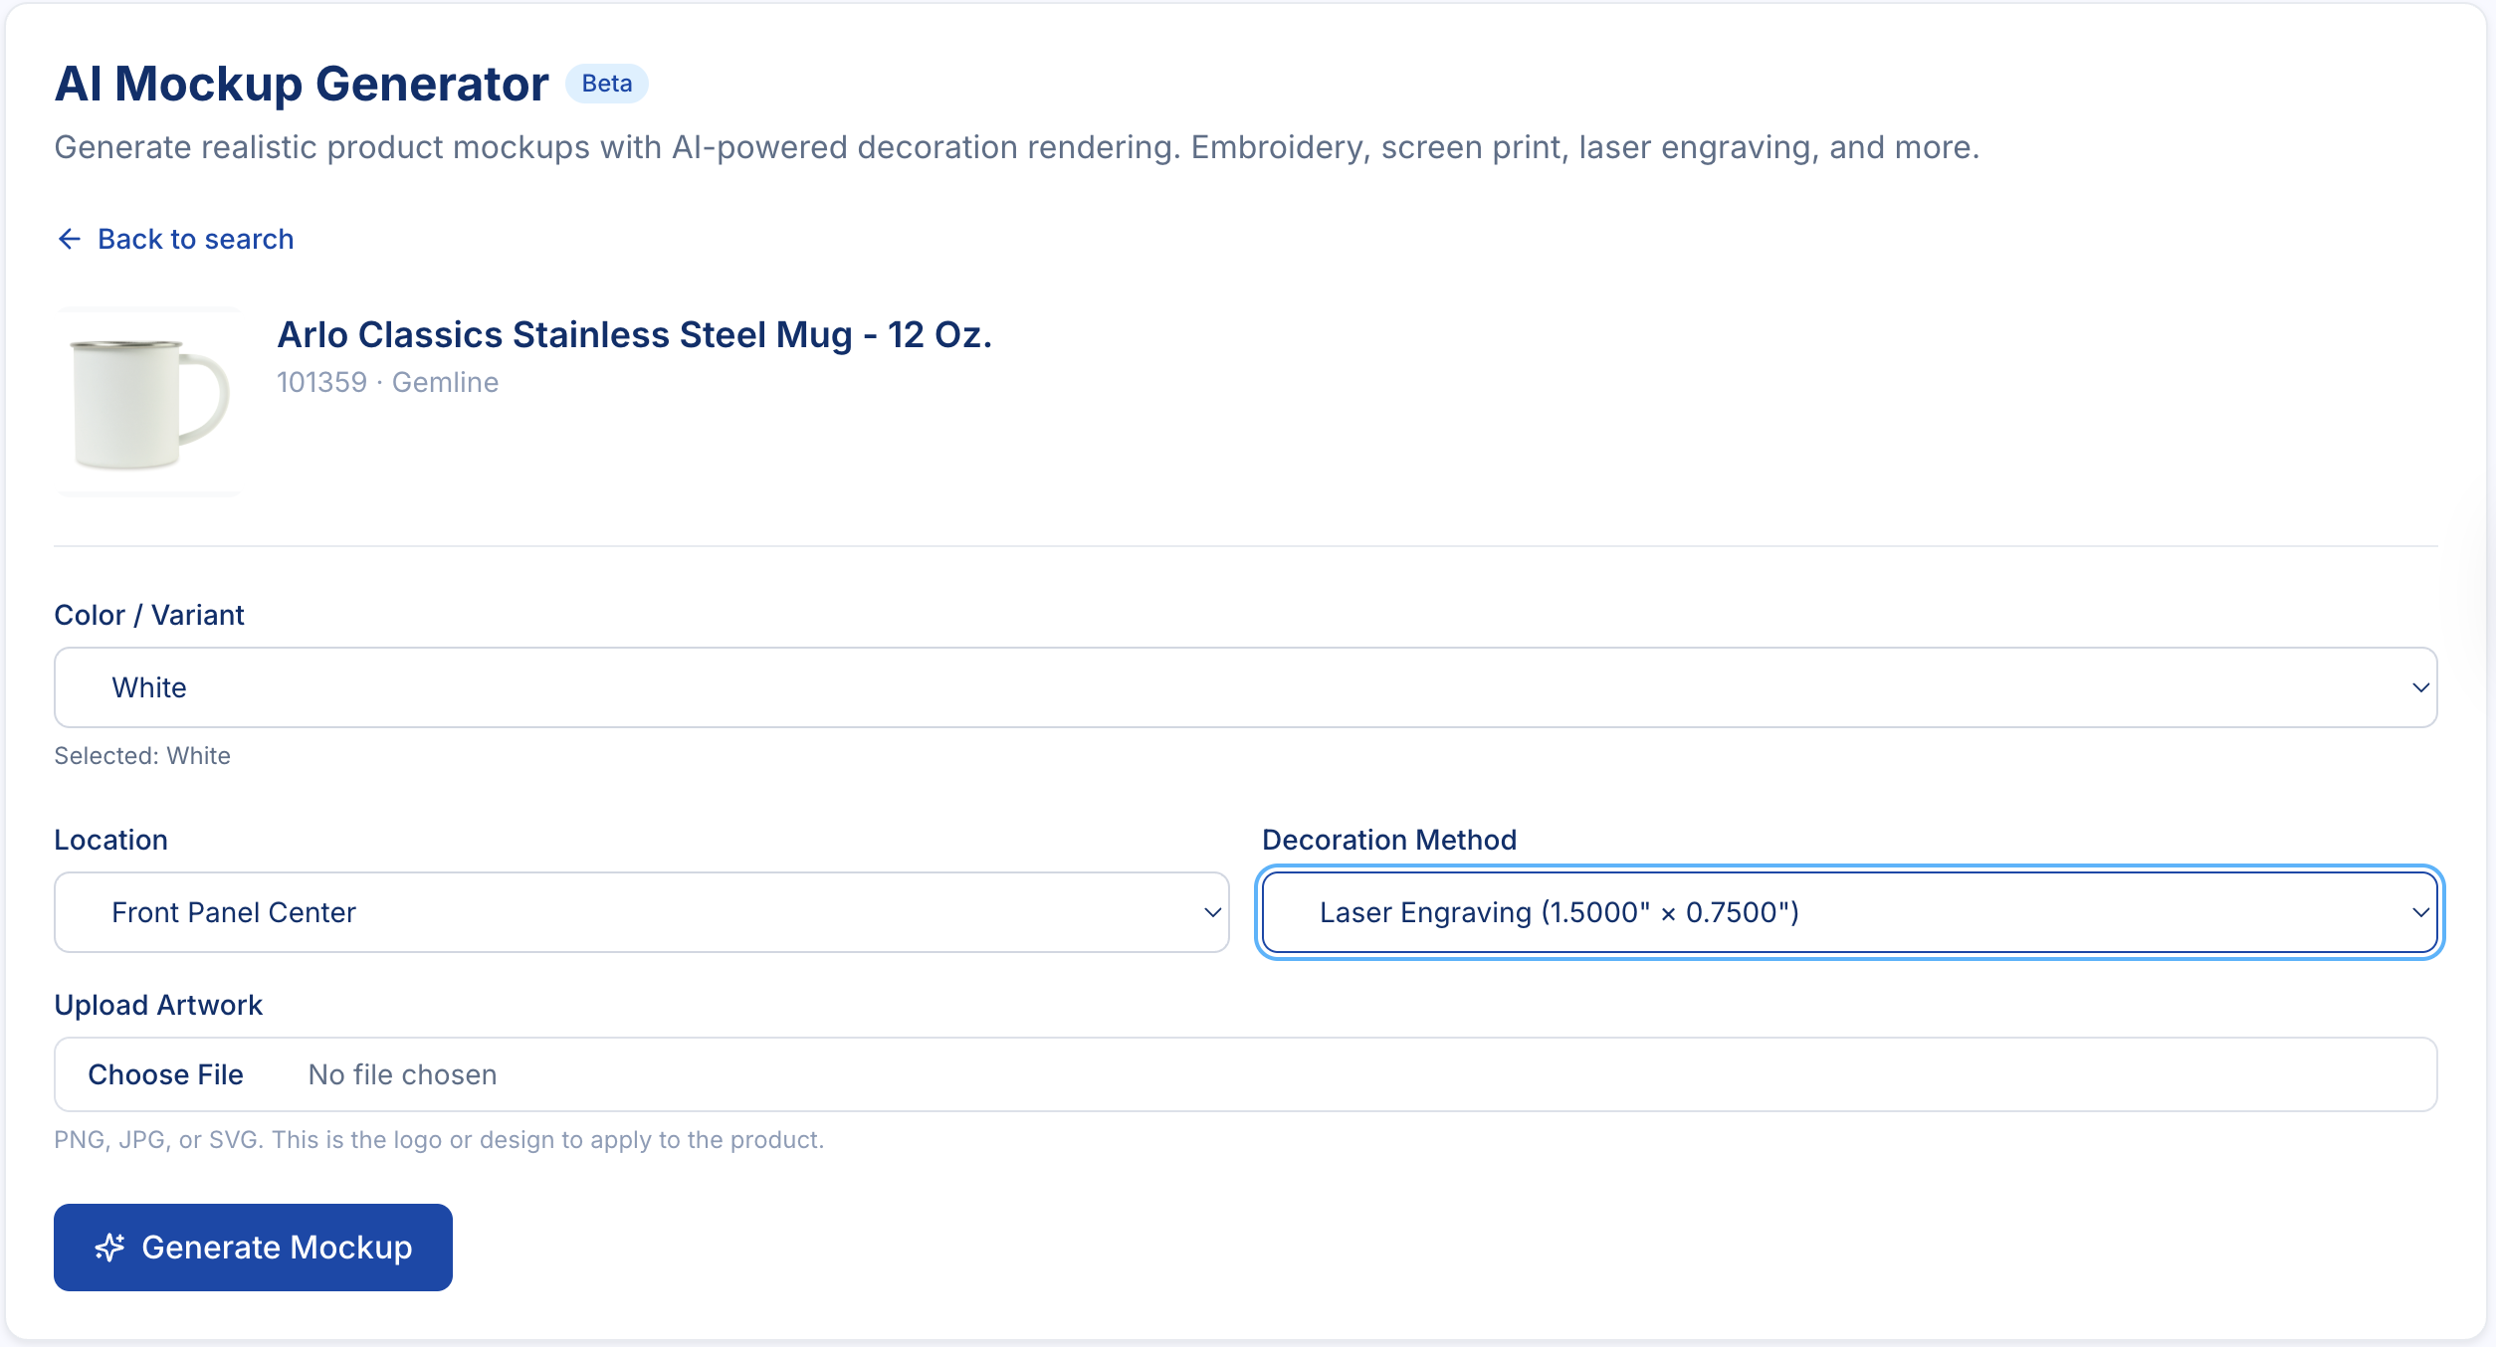
Task: Click the product ID 101359
Action: tap(322, 381)
